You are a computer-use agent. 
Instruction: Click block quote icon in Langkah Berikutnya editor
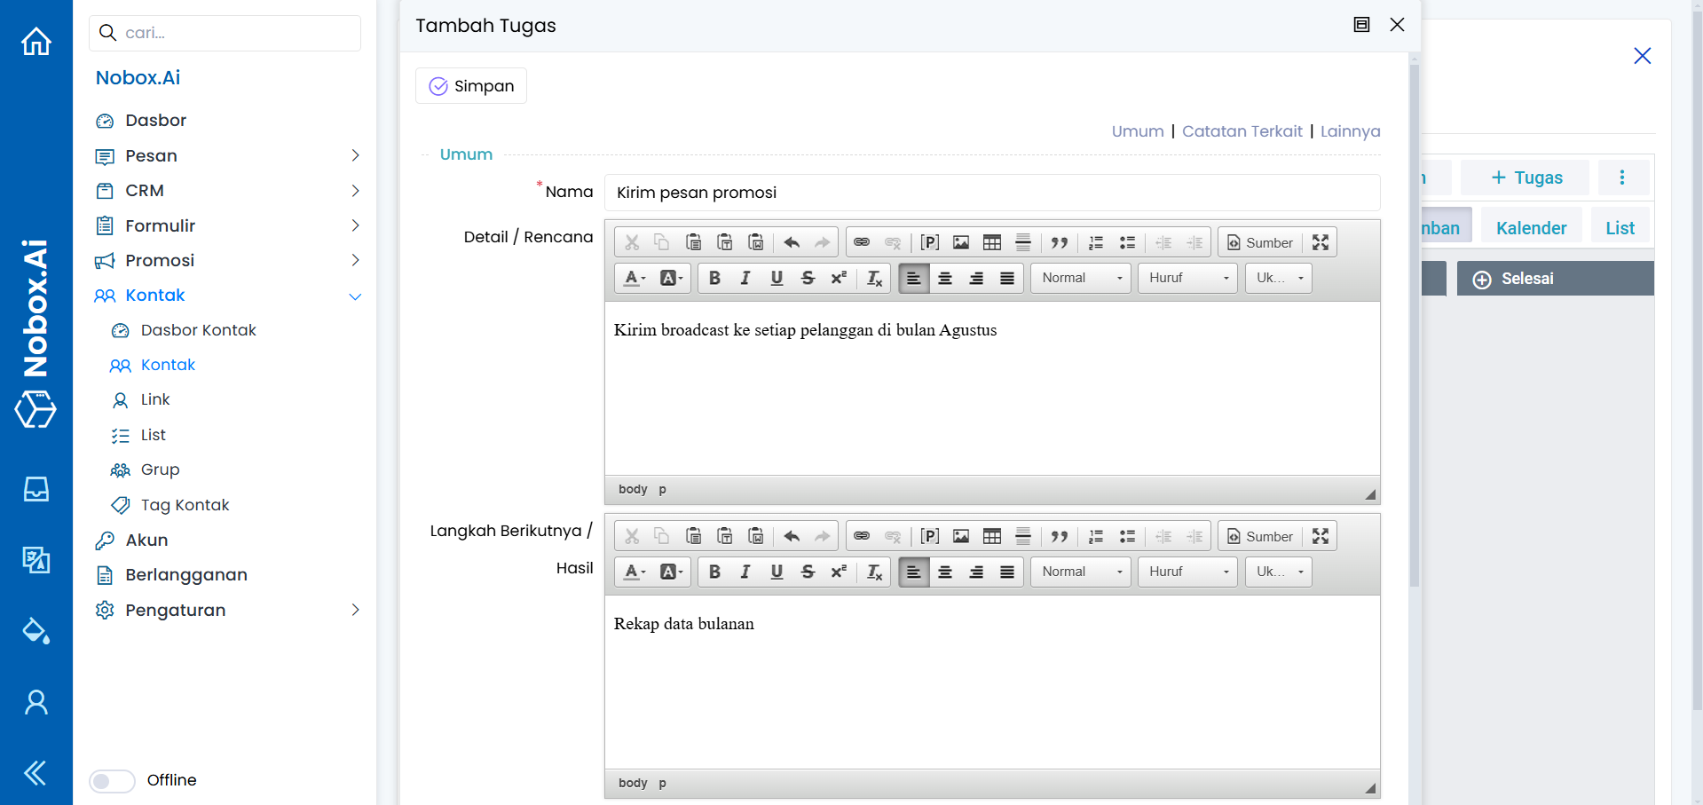1059,536
